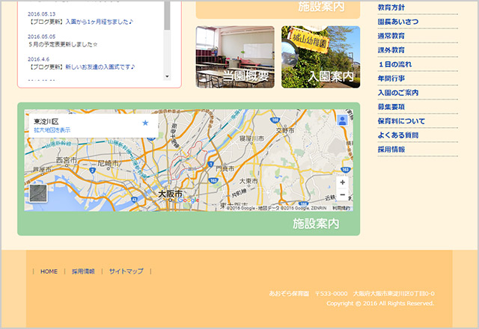Go to 1日の流れ in sidebar

[396, 64]
